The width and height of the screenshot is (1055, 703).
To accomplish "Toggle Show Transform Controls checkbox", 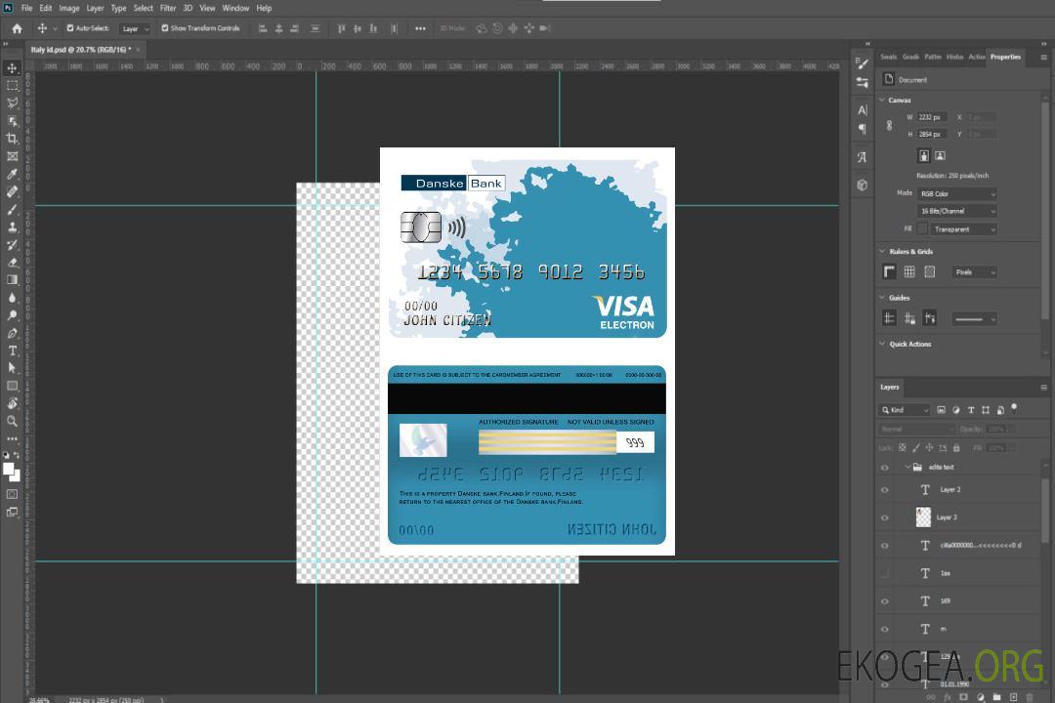I will [x=165, y=28].
